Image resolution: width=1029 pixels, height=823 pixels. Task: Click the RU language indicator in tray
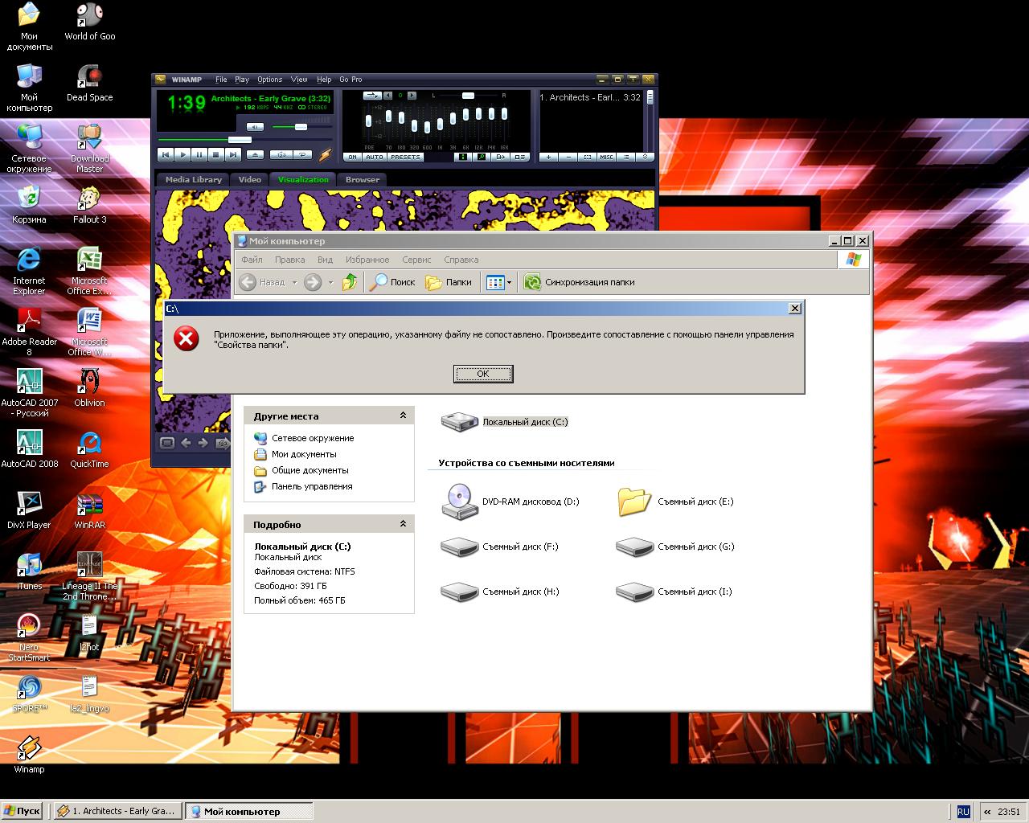963,812
